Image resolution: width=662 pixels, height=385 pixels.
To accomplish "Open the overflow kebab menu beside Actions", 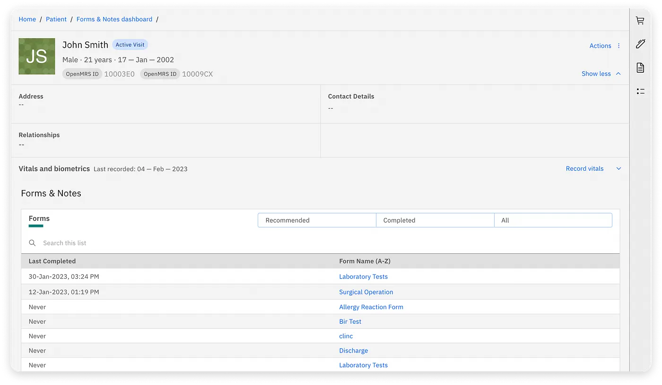I will (x=618, y=45).
